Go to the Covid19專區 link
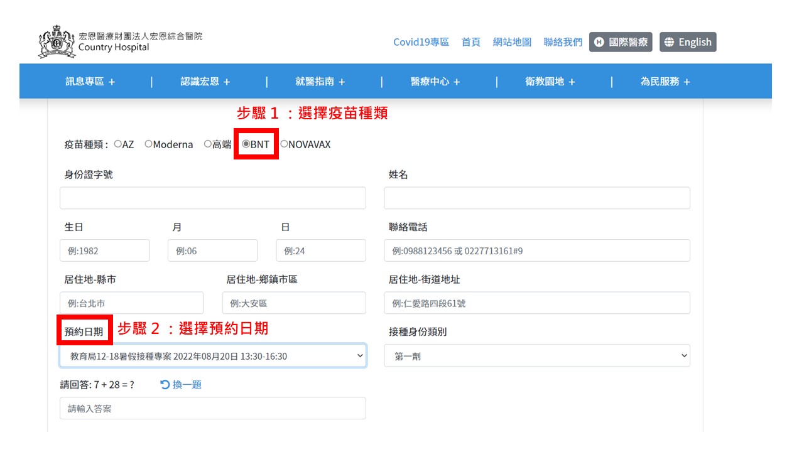This screenshot has width=804, height=452. click(421, 42)
